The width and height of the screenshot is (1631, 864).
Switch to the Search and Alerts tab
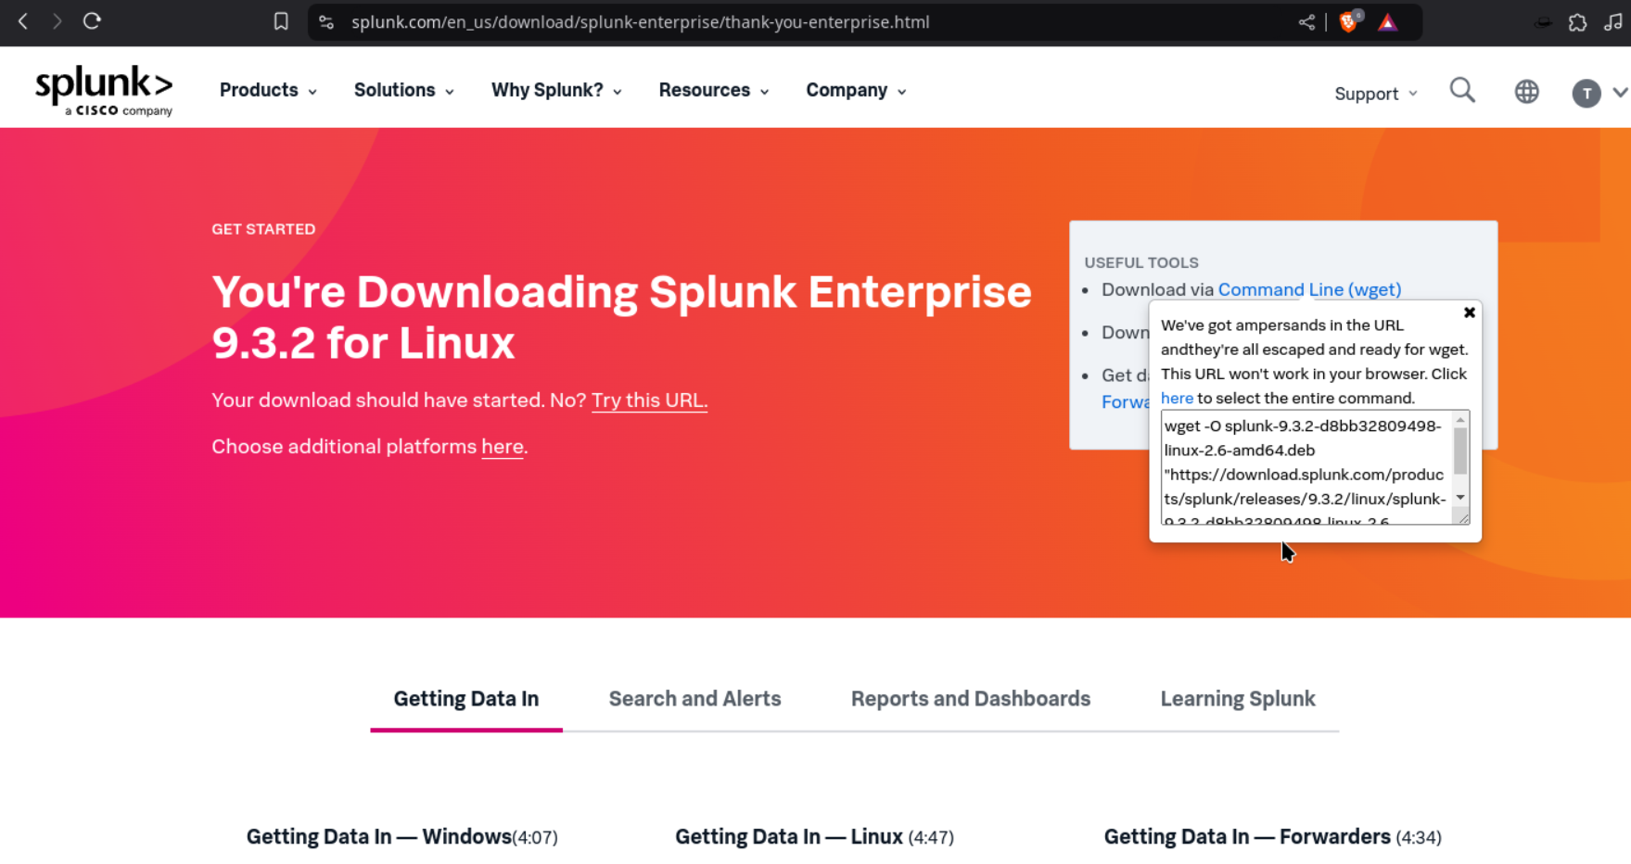[x=694, y=699]
